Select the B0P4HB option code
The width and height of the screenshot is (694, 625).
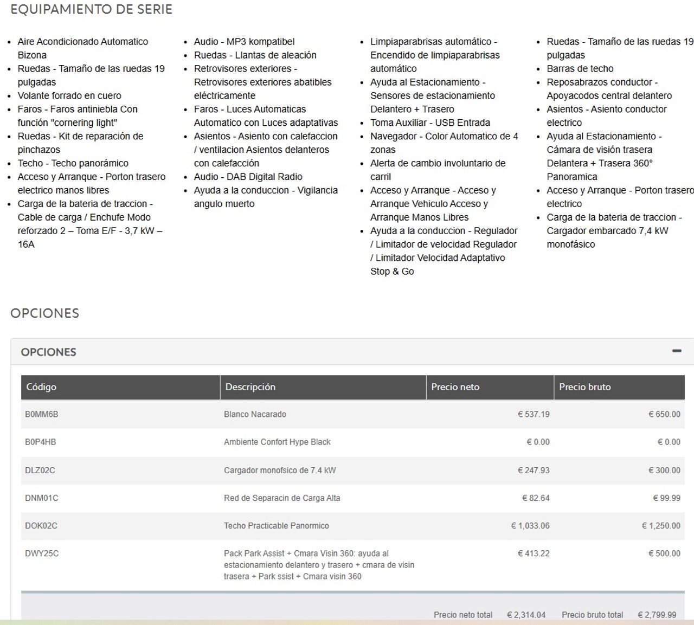(41, 442)
